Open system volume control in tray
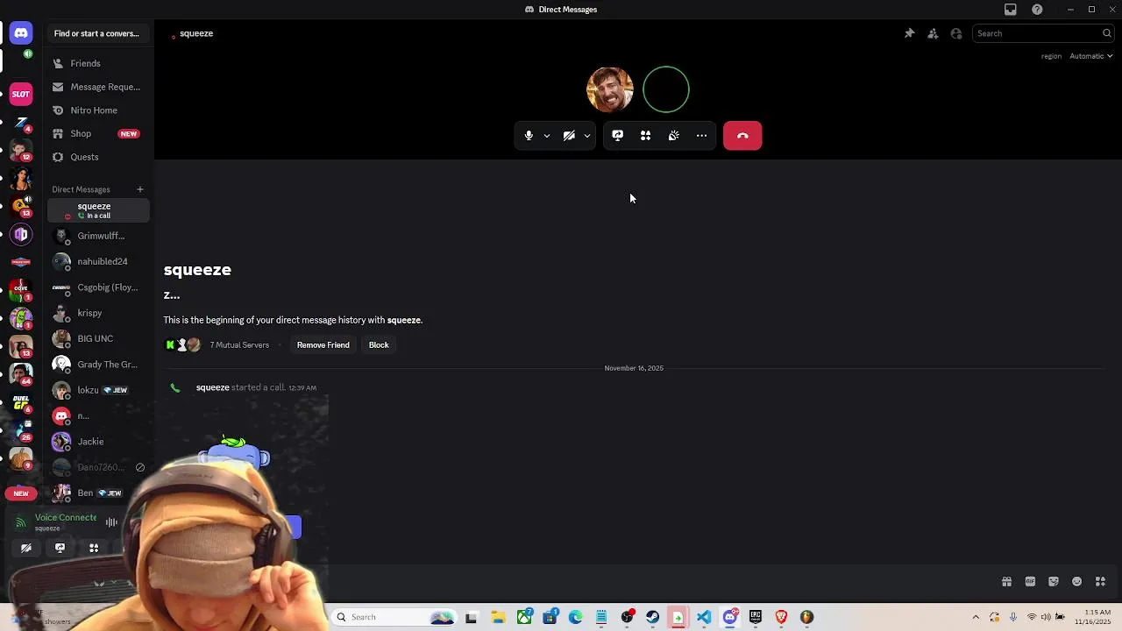The height and width of the screenshot is (631, 1122). point(1046,617)
